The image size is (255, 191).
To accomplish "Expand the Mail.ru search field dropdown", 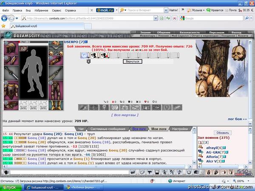I will [x=166, y=10].
